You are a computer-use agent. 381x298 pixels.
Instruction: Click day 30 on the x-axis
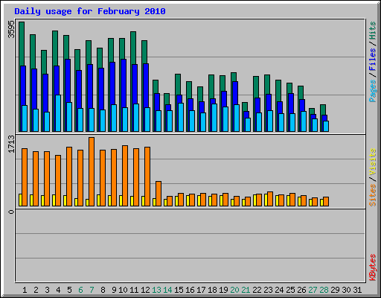pos(346,290)
